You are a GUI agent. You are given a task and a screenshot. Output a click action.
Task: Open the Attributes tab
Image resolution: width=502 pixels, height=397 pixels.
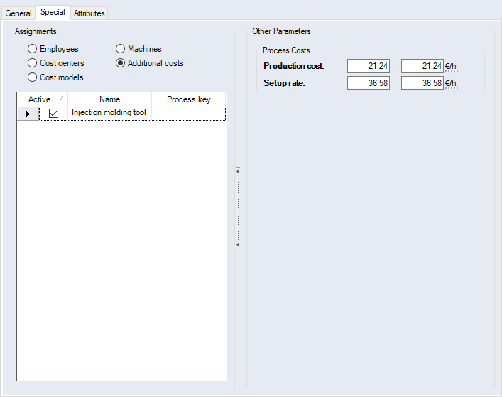tap(89, 13)
